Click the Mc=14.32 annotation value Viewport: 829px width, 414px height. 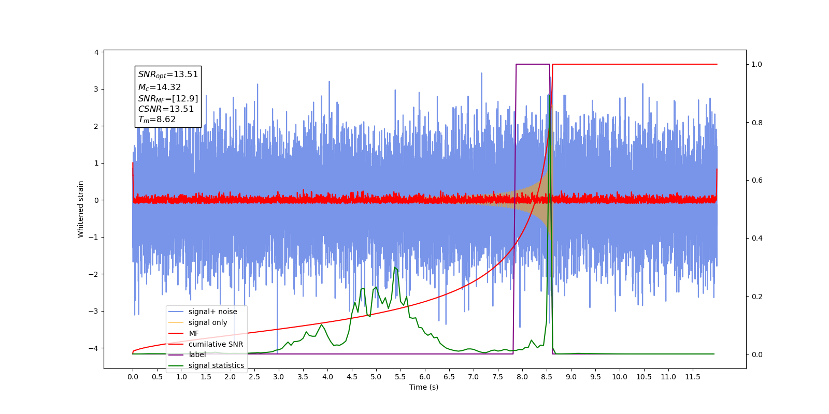pos(159,87)
